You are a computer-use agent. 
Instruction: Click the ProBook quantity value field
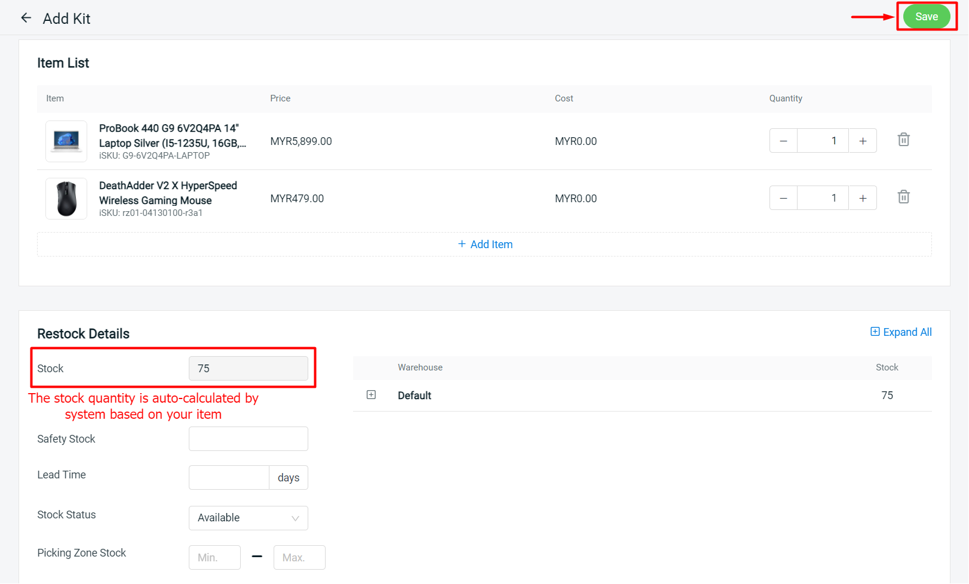[x=823, y=141]
